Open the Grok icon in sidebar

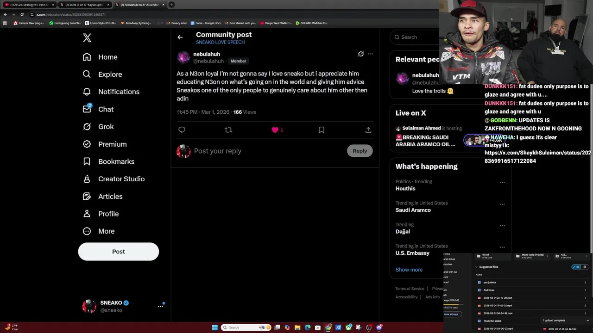(87, 127)
